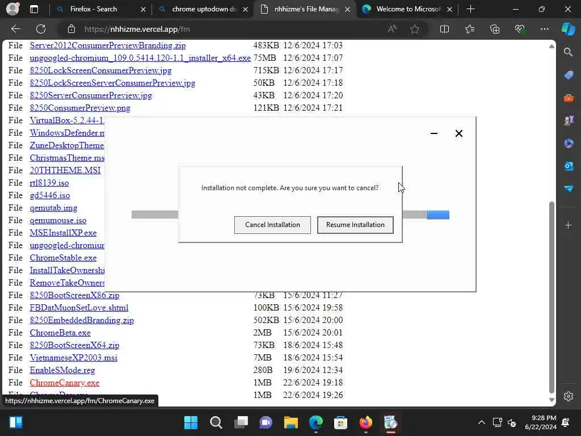Open File Explorer from taskbar
The height and width of the screenshot is (436, 581).
click(x=291, y=422)
